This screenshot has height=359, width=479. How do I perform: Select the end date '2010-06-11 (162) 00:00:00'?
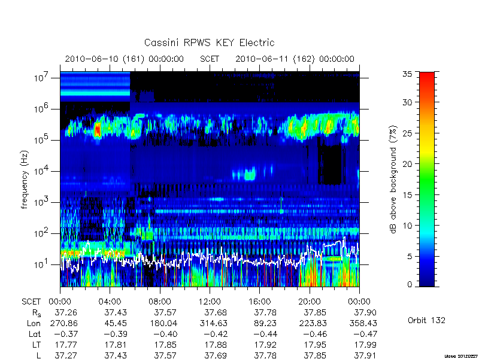pos(295,59)
